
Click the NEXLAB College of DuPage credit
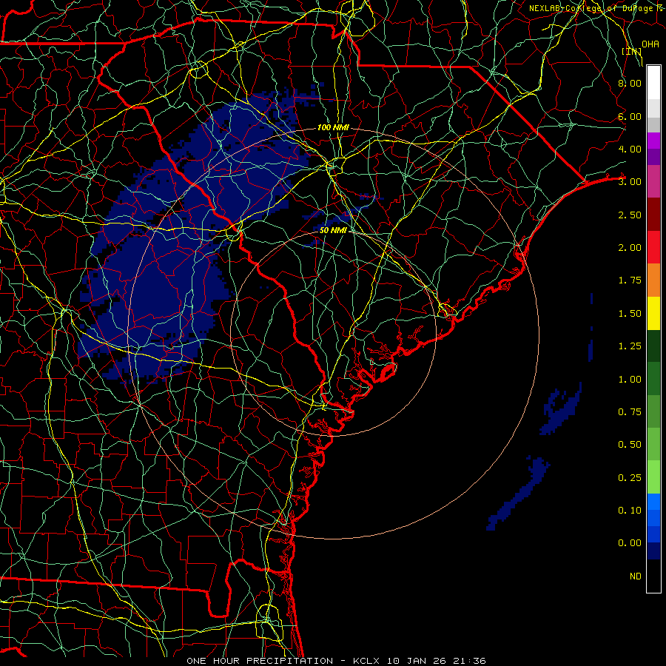[596, 8]
